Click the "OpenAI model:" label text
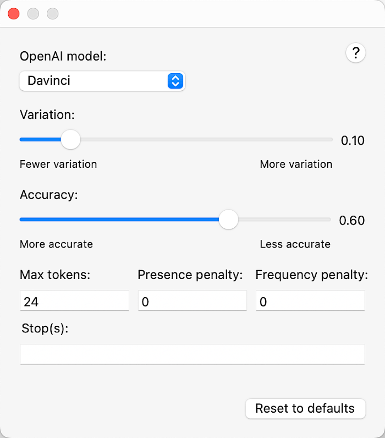Image resolution: width=385 pixels, height=438 pixels. (63, 56)
